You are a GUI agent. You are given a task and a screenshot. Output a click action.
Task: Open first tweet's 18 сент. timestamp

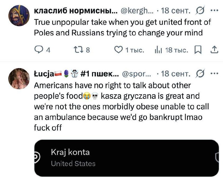pyautogui.click(x=176, y=11)
